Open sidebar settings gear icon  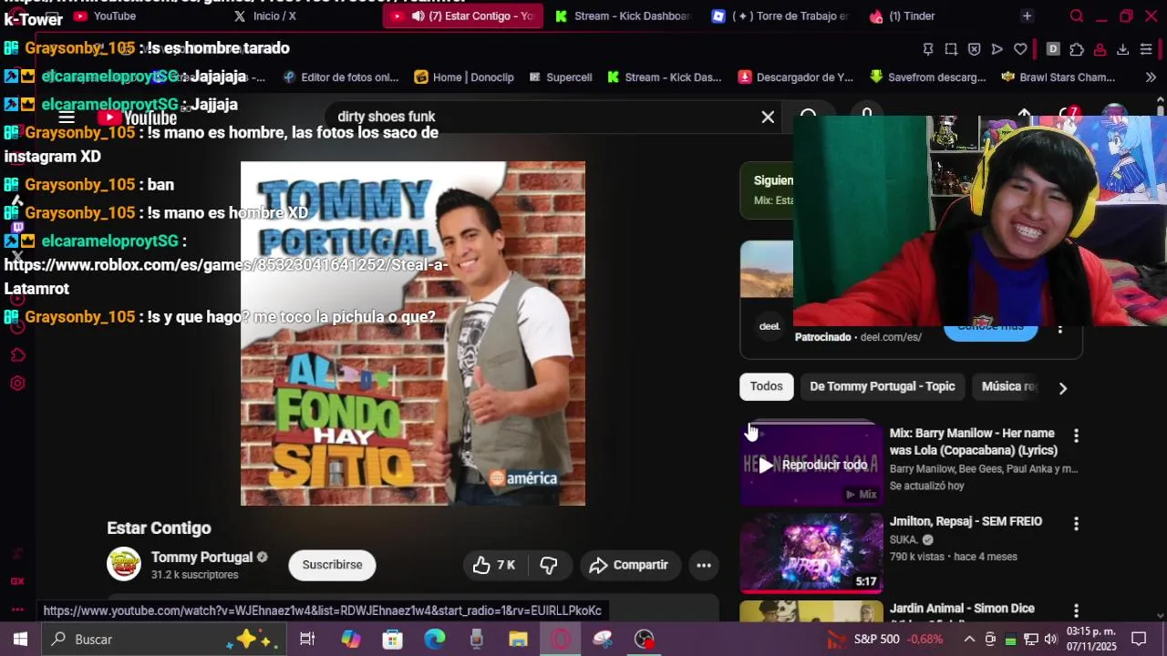pos(17,384)
